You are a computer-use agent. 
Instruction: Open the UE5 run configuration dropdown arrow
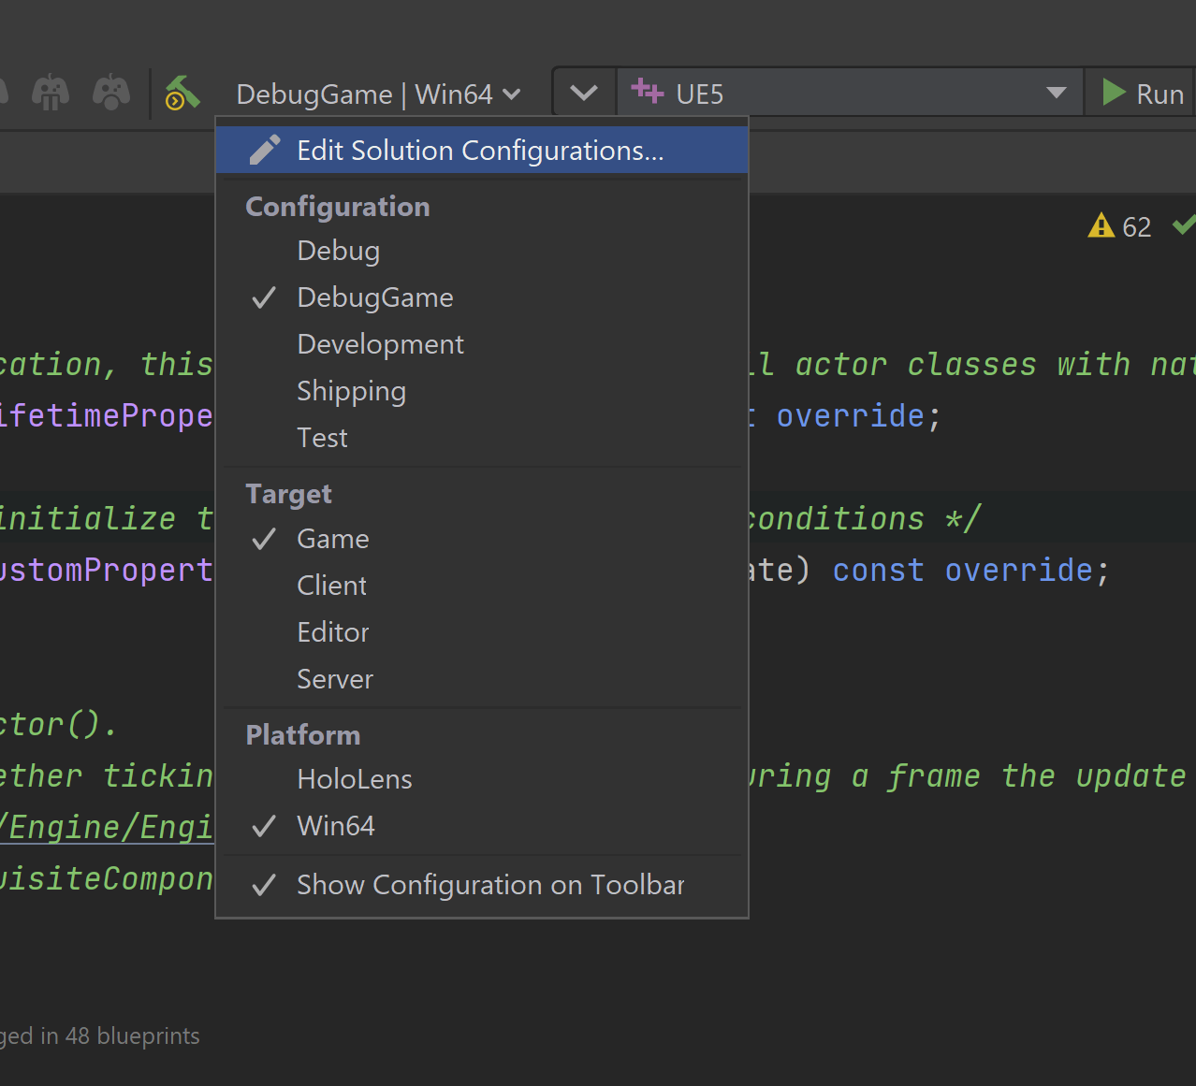pos(1056,94)
